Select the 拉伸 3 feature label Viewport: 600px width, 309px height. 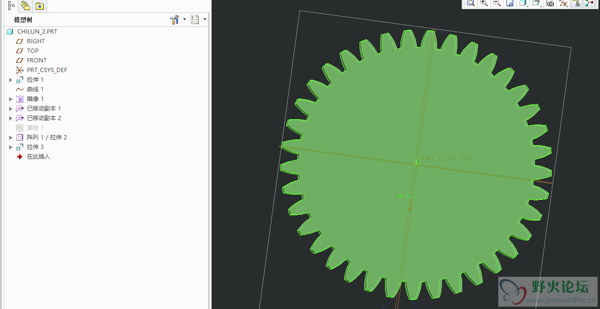(35, 147)
